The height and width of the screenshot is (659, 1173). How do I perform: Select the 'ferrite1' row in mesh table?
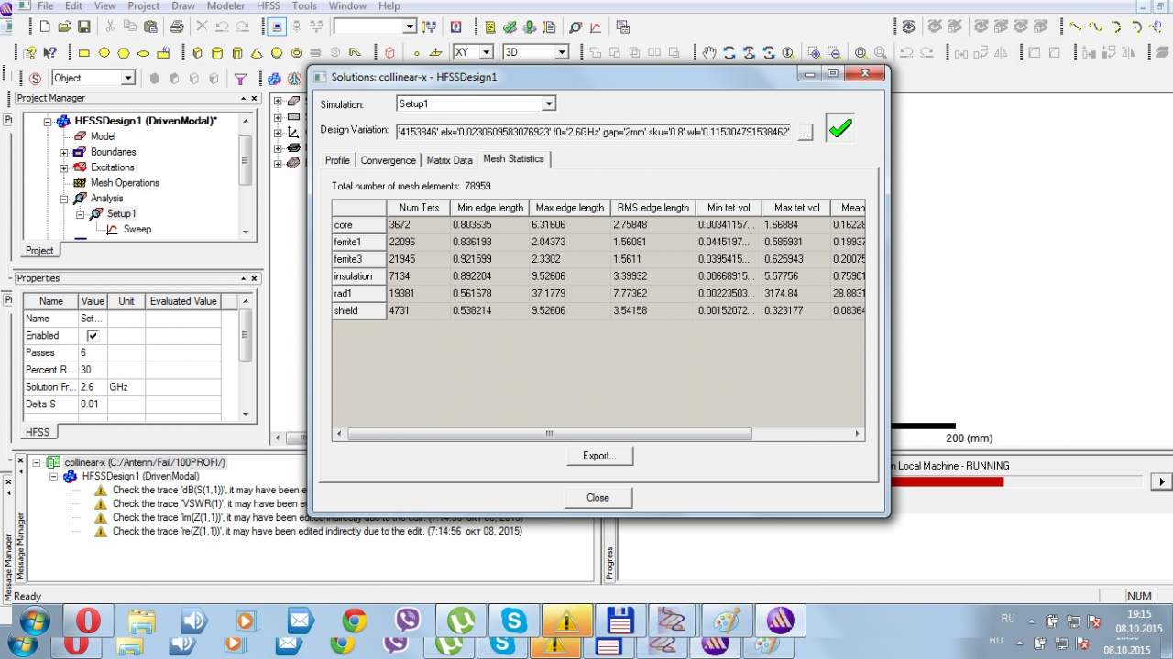tap(598, 242)
